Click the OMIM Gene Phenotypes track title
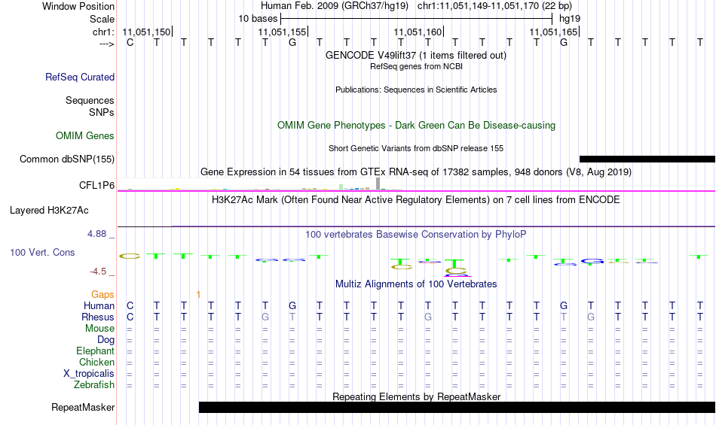 pos(416,126)
